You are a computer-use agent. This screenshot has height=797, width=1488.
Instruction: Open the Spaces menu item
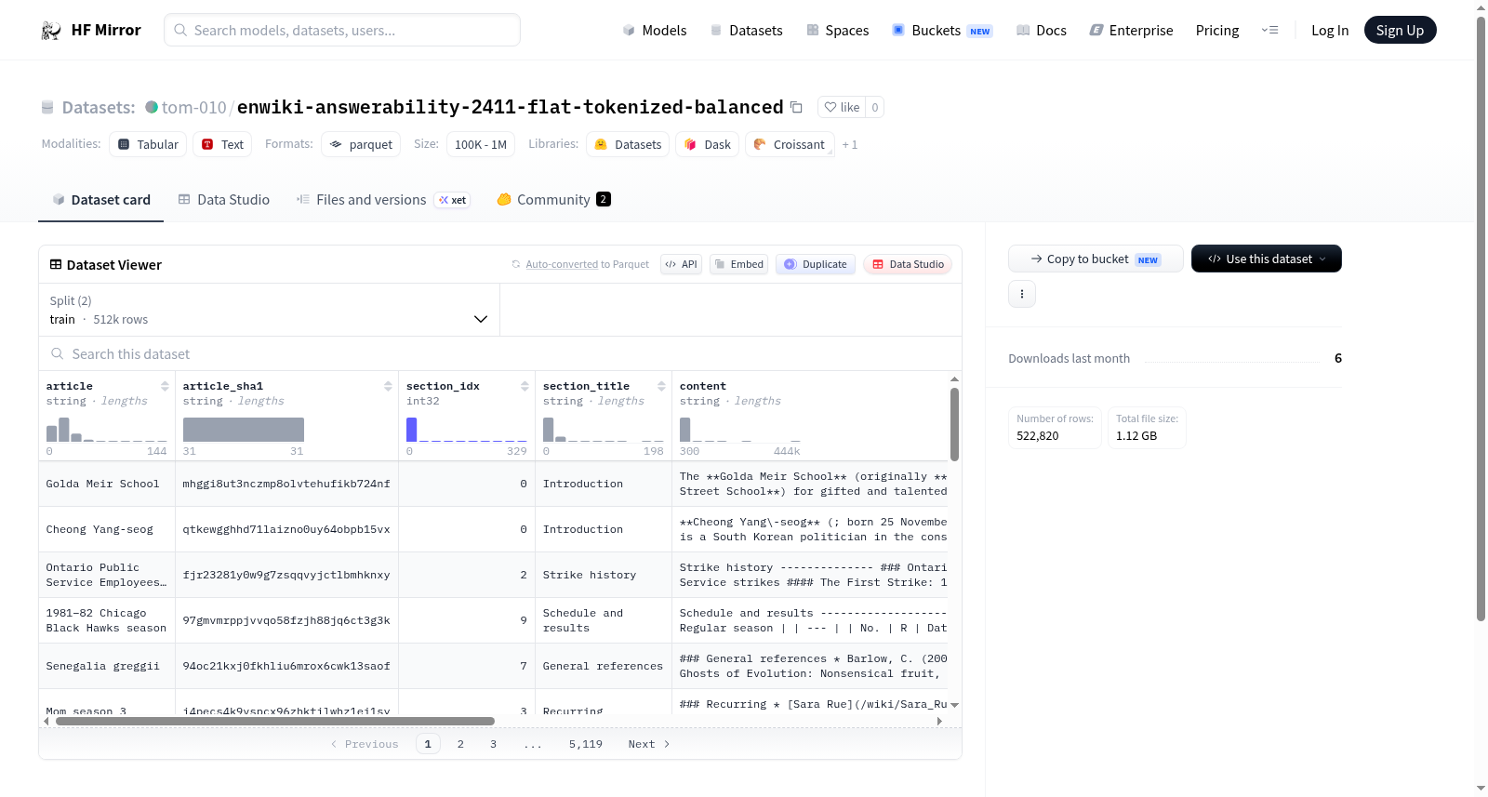(838, 31)
